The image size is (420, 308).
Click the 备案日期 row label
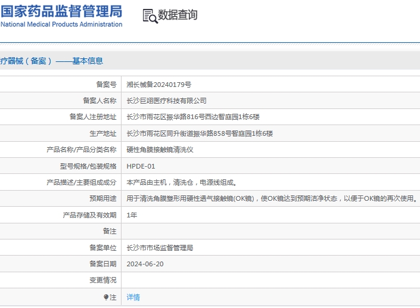103,264
